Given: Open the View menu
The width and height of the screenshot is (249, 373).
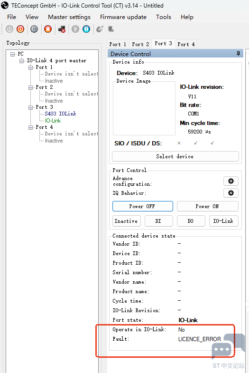Looking at the screenshot, I should coord(32,17).
